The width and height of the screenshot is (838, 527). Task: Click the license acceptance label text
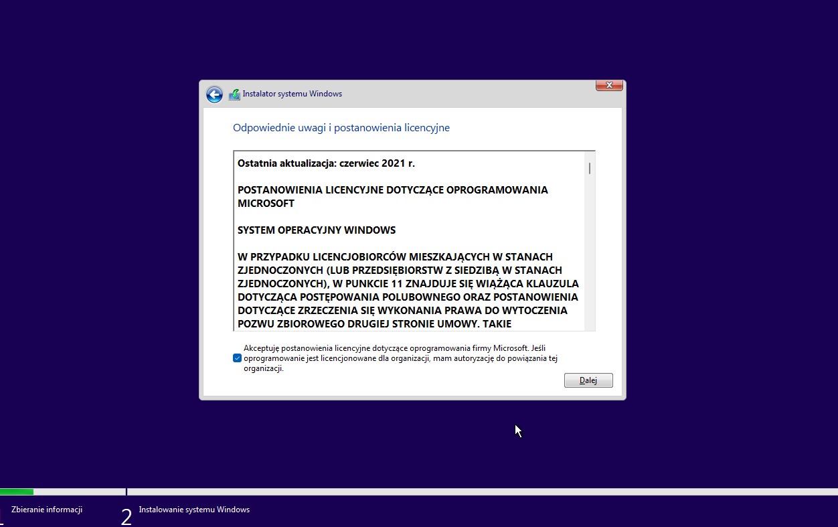click(400, 358)
